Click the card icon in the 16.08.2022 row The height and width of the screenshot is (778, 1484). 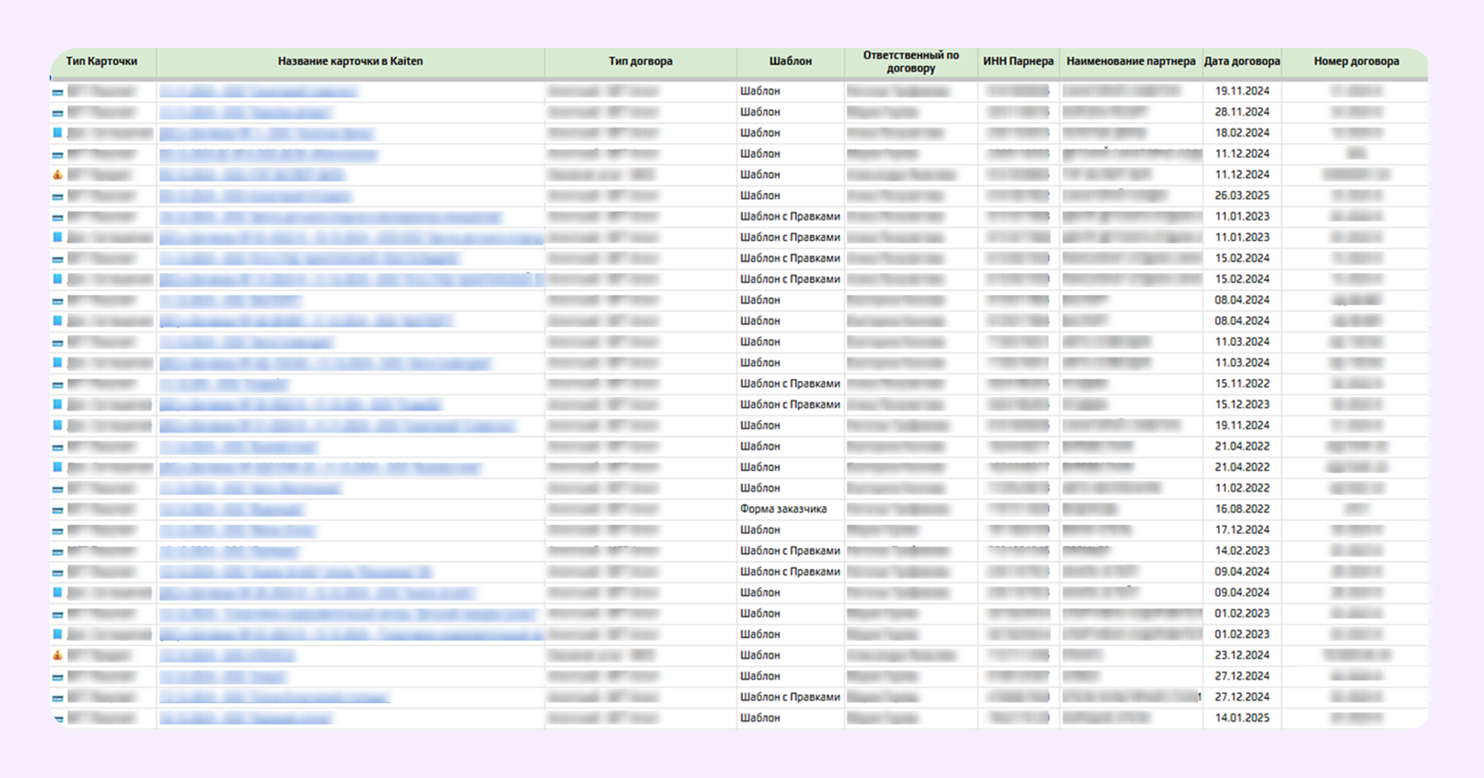pyautogui.click(x=58, y=510)
